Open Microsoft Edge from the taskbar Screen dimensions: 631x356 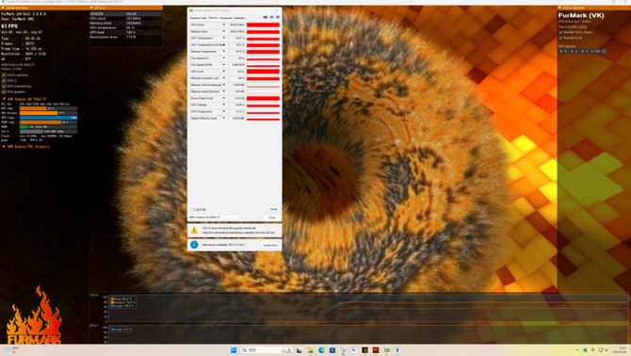pyautogui.click(x=321, y=350)
